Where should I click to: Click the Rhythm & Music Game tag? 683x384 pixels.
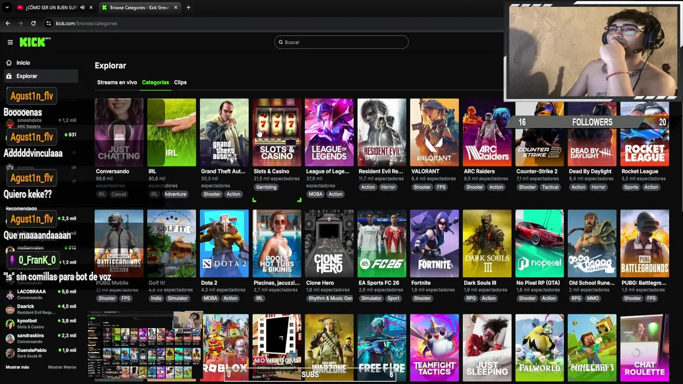(330, 299)
